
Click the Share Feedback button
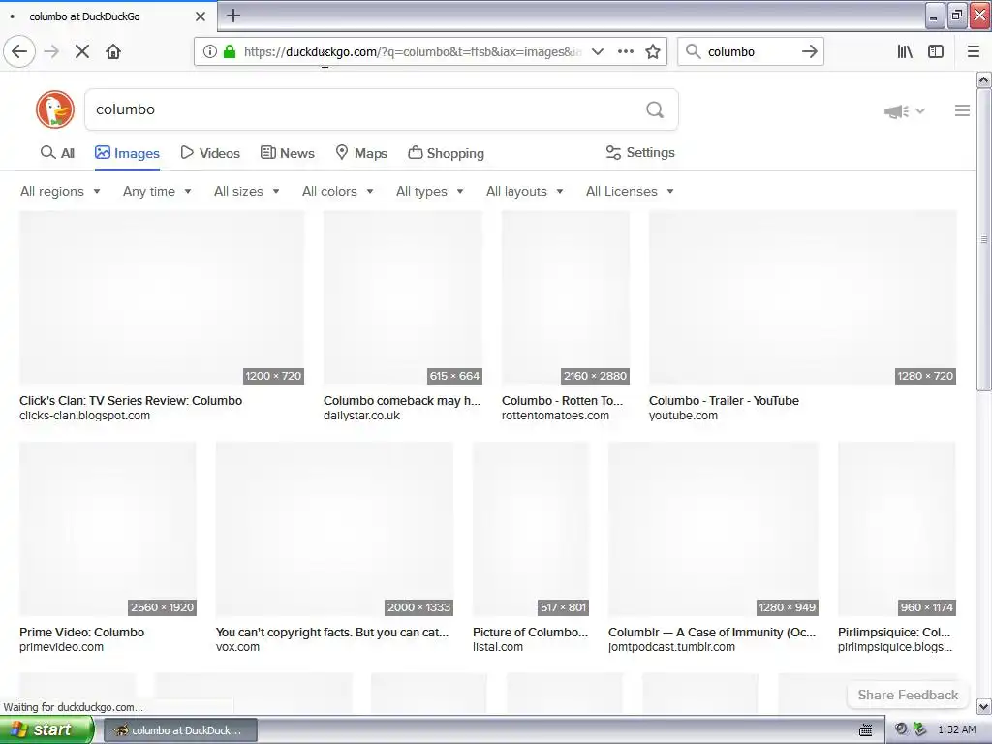(x=908, y=695)
